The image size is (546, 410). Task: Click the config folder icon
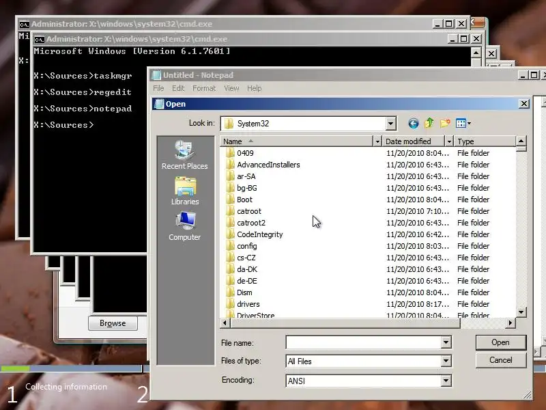[230, 246]
